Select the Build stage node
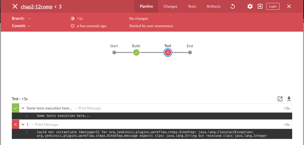The image size is (304, 145). click(x=136, y=52)
